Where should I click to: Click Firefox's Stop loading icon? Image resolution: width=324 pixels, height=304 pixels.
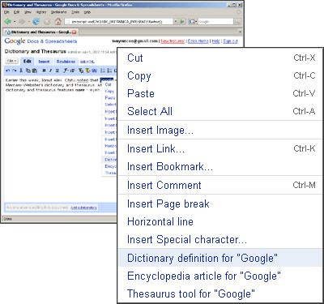47,21
